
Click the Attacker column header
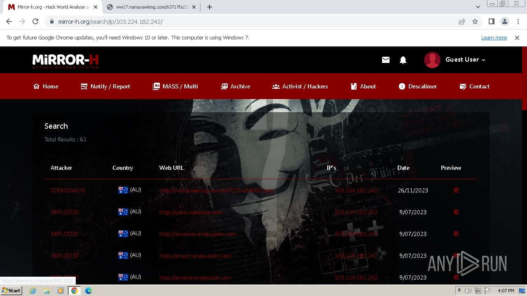click(61, 168)
